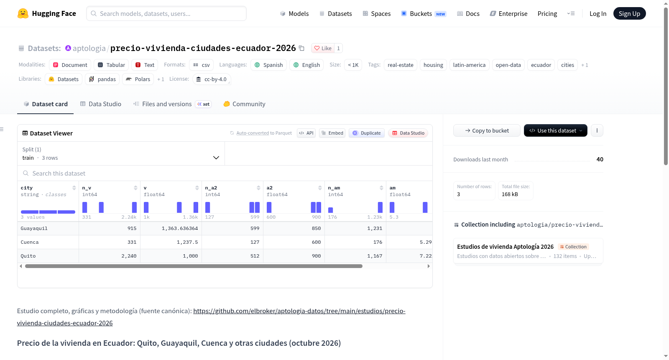Switch to the Data Studio tab
Screen dimensions: 669x360
(x=101, y=104)
